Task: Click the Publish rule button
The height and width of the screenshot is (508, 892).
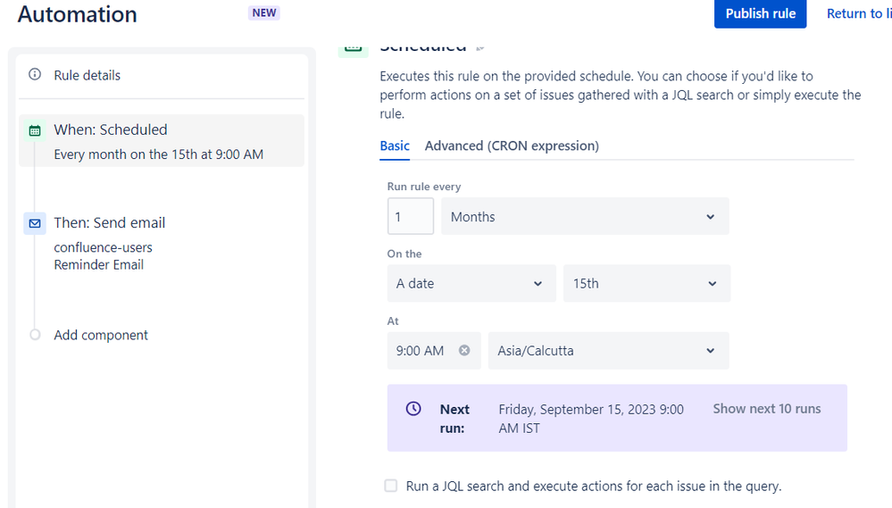Action: [x=760, y=13]
